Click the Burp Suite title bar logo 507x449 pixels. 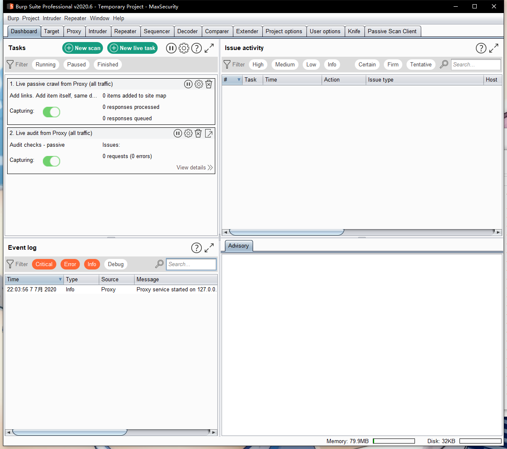[x=10, y=6]
